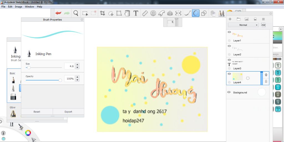Viewport: 284px width, 142px height.
Task: Enable the French Curve guide
Action: coord(161,13)
